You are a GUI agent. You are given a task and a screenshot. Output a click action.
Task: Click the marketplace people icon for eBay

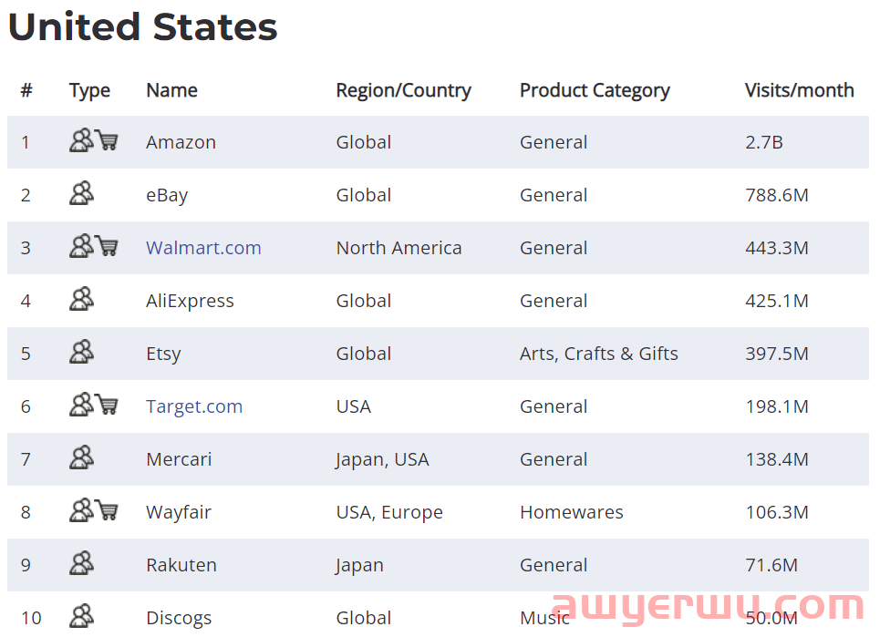coord(81,193)
